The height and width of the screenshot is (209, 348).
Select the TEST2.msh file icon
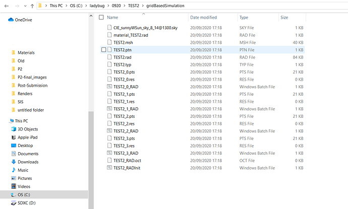[x=109, y=42]
